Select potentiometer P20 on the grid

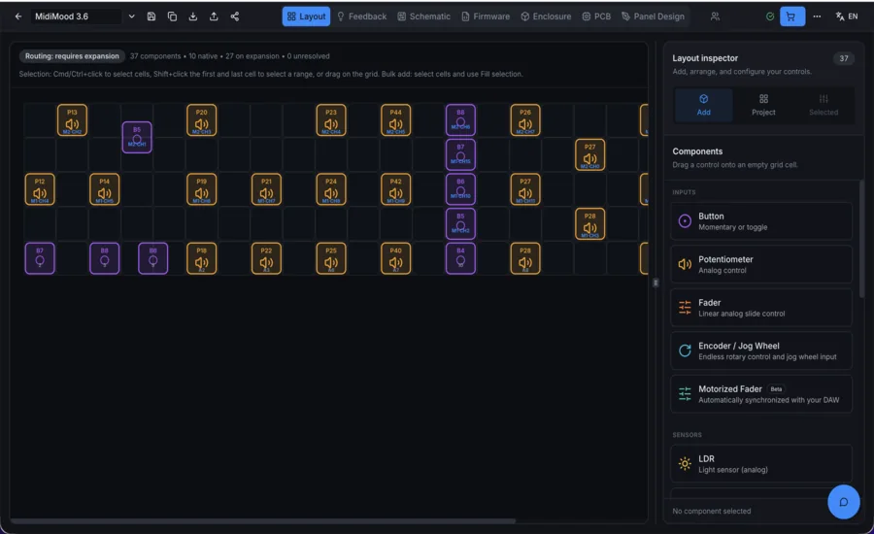click(201, 119)
